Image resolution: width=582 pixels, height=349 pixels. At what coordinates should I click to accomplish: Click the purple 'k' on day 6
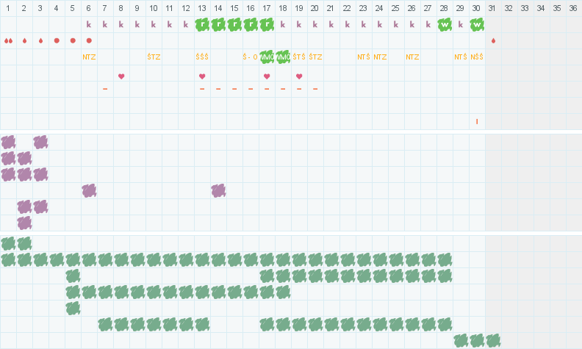coord(89,24)
